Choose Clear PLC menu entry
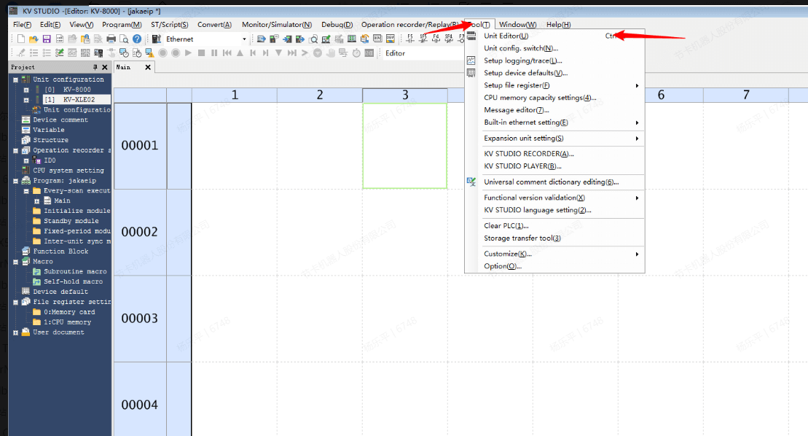Viewport: 808px width, 436px height. tap(506, 226)
